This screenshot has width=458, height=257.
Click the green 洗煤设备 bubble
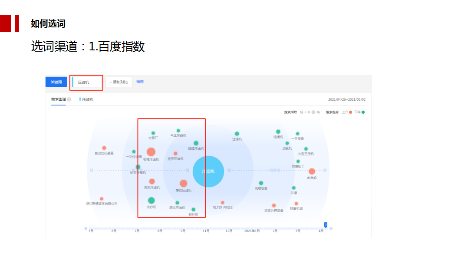(x=261, y=183)
